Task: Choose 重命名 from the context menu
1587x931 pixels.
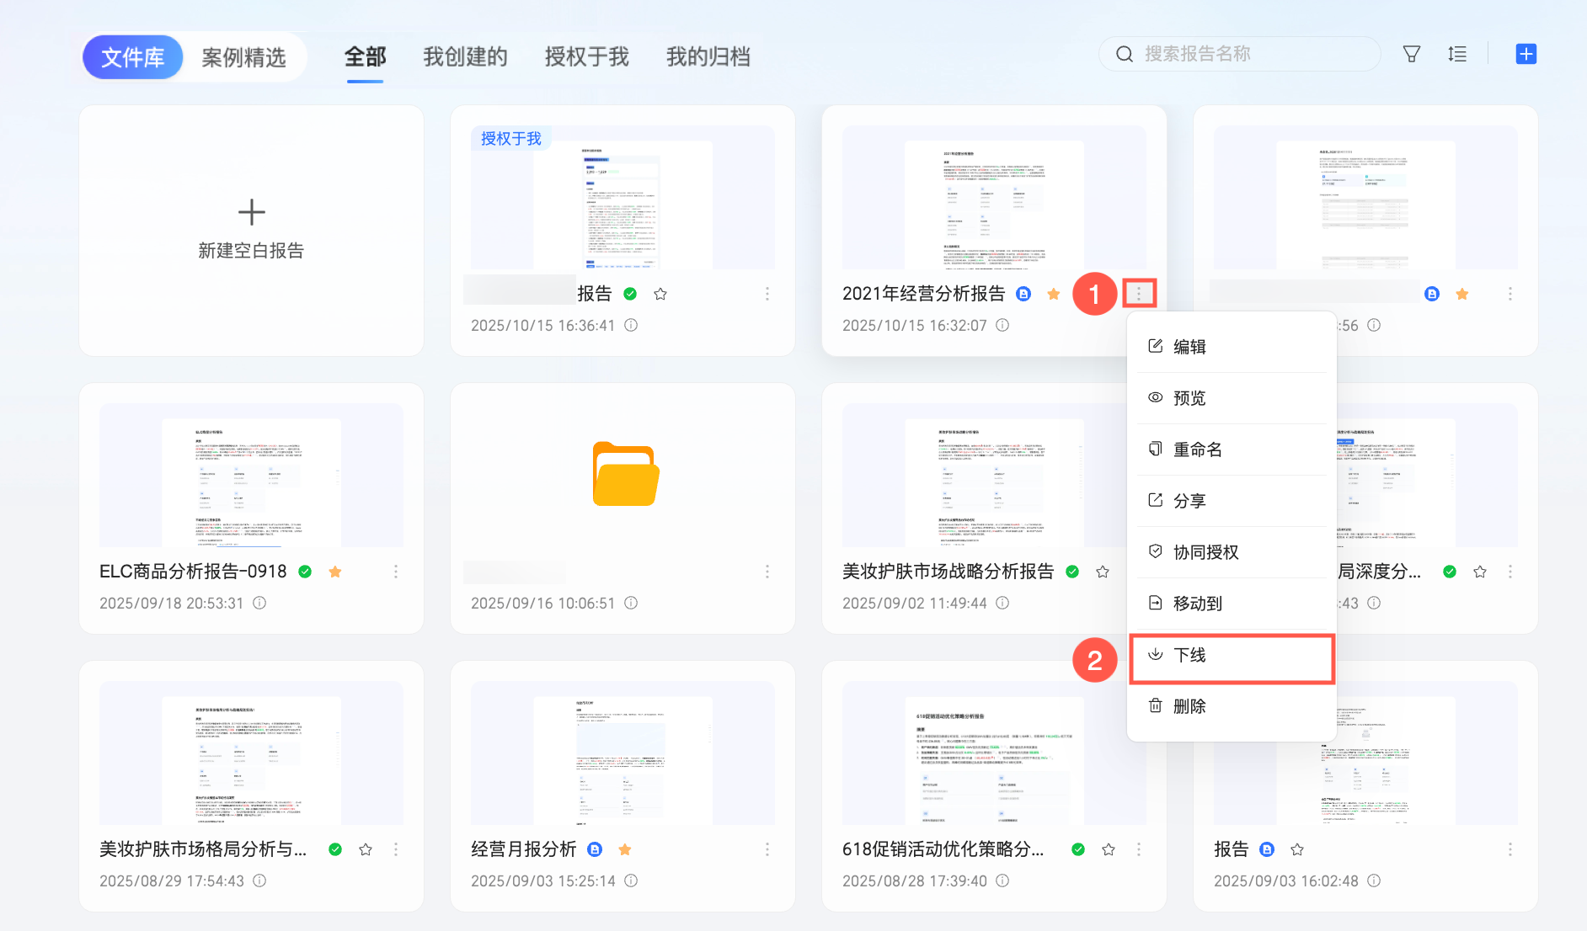Action: click(1232, 450)
